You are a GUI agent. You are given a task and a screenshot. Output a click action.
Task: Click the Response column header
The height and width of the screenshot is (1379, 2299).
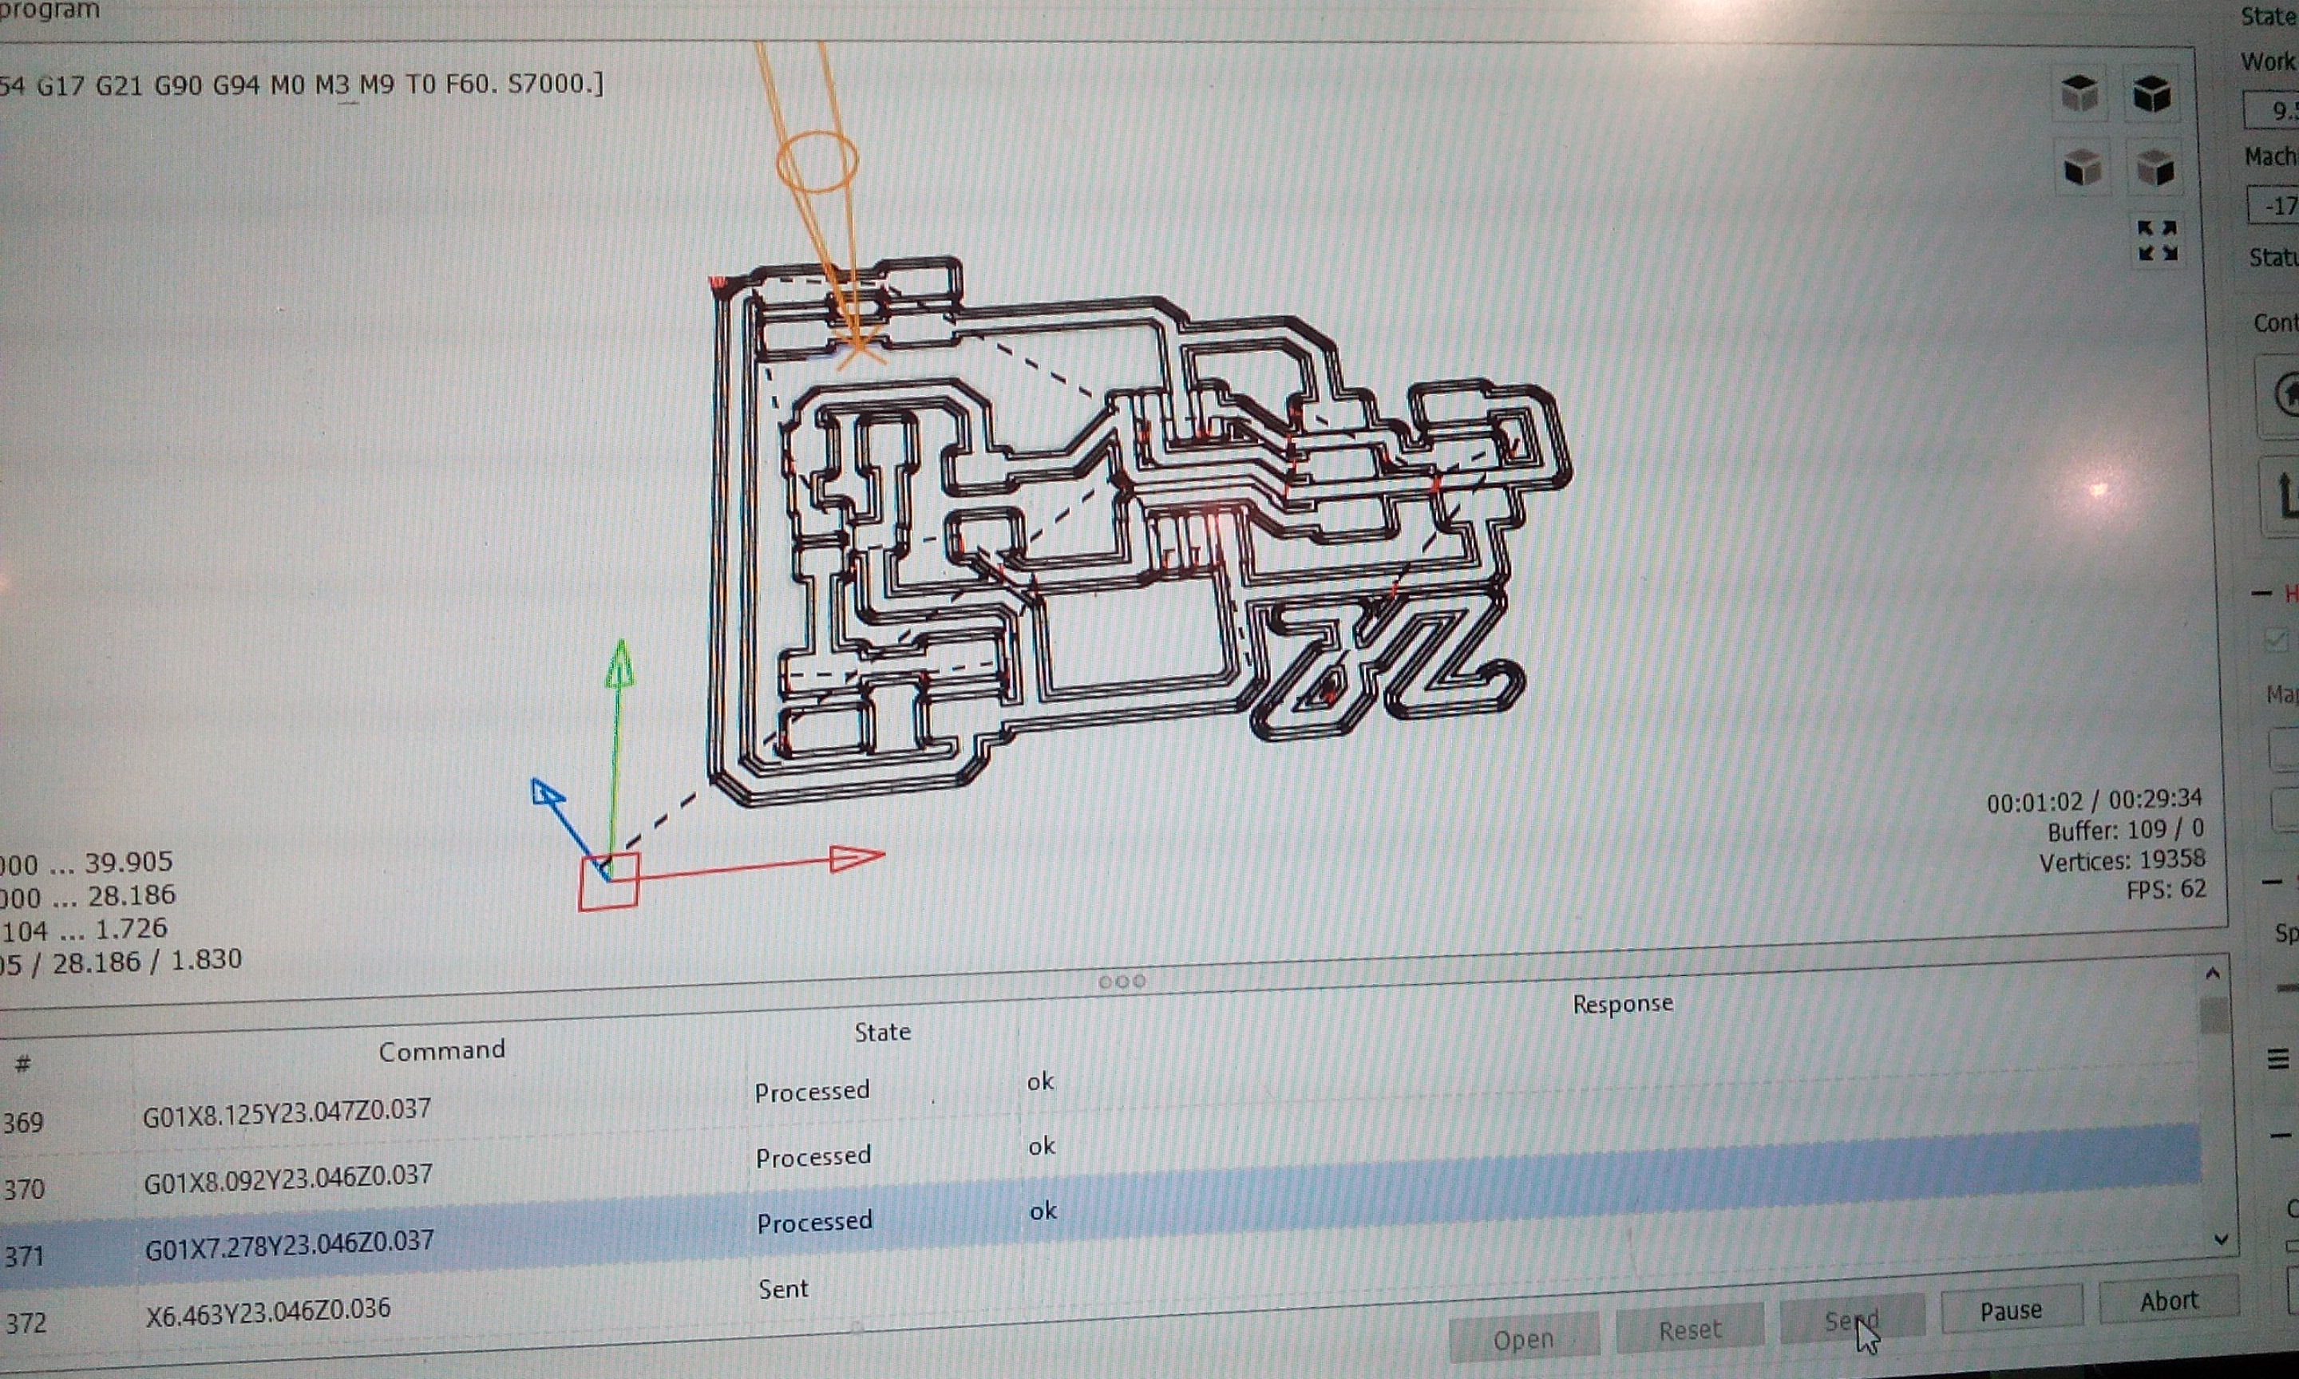click(1621, 1004)
